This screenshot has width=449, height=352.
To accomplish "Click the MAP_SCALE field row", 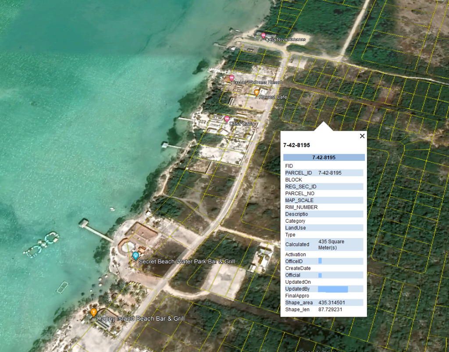I will tap(299, 200).
